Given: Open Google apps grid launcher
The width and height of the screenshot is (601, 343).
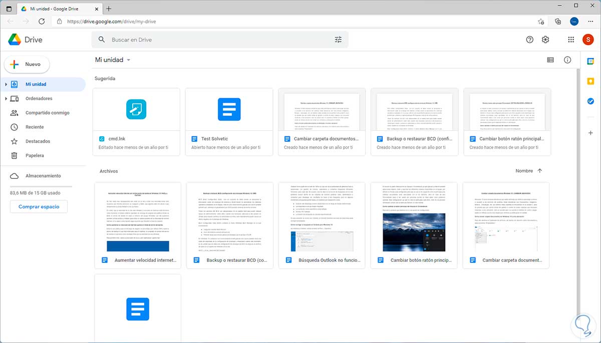Looking at the screenshot, I should 571,40.
